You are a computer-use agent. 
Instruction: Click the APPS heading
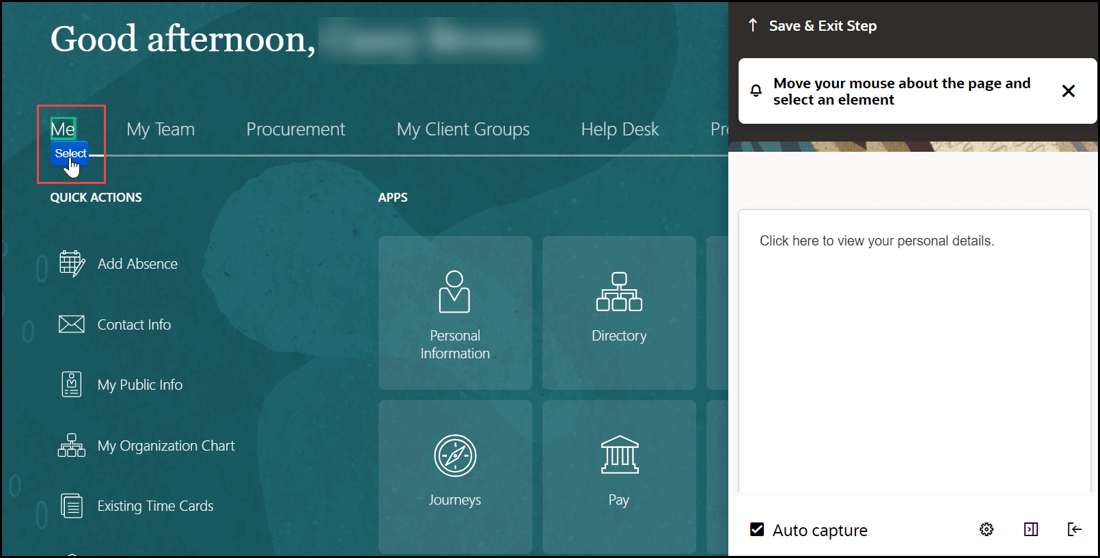pyautogui.click(x=393, y=198)
